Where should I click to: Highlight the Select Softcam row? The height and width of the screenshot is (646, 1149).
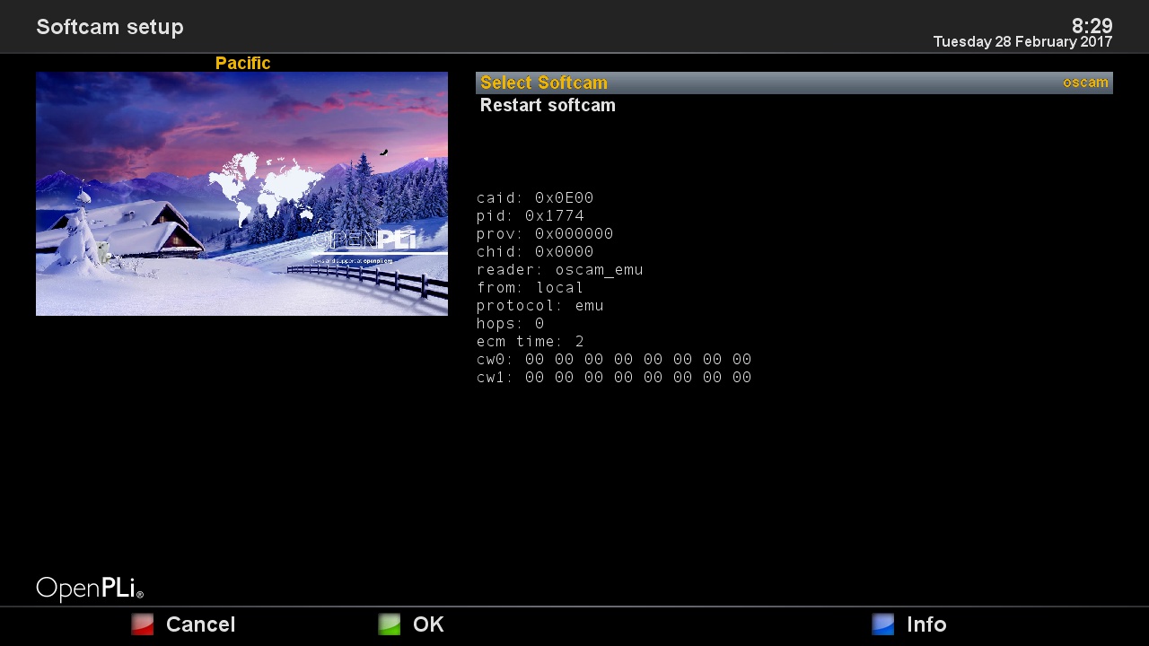(794, 83)
